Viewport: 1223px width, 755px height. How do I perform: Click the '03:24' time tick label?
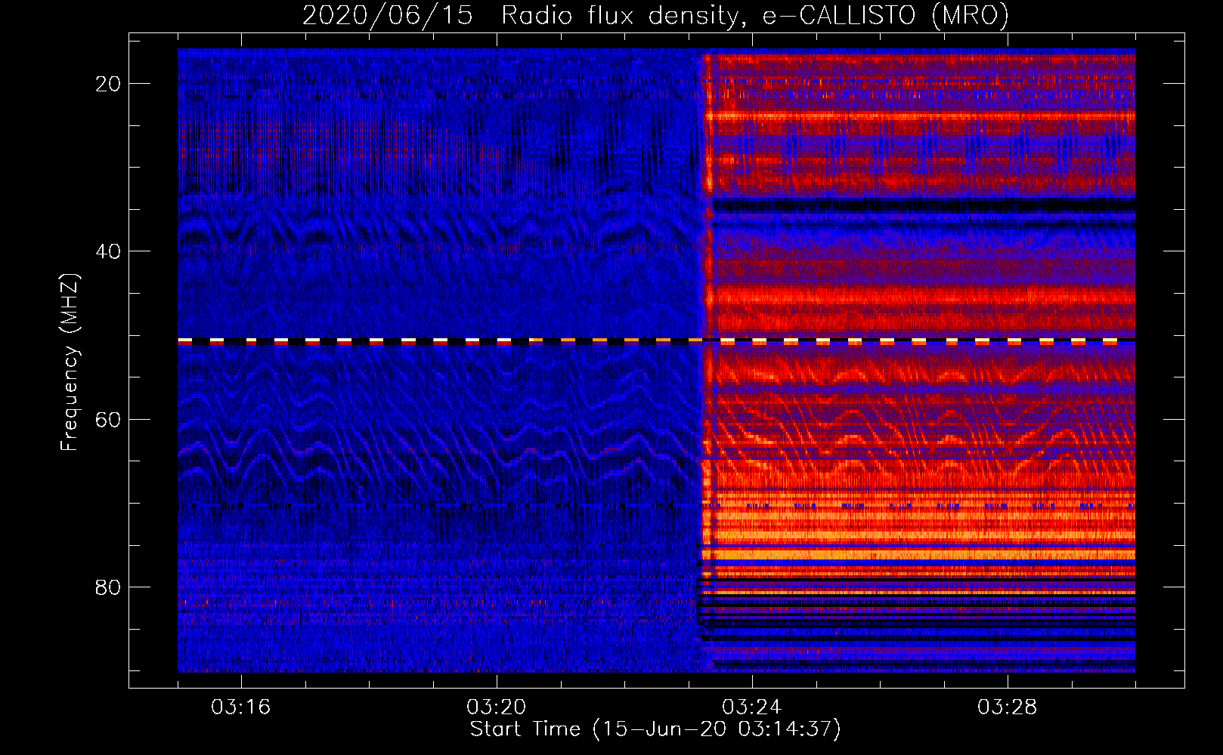click(x=752, y=707)
